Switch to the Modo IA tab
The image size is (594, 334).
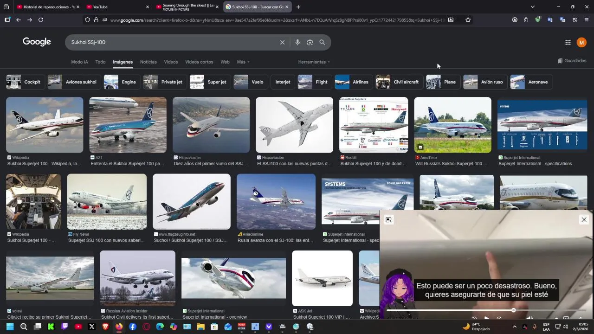pos(79,62)
